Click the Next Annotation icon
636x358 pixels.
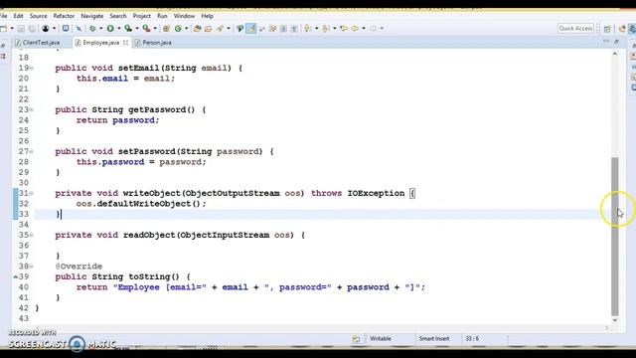[x=307, y=29]
